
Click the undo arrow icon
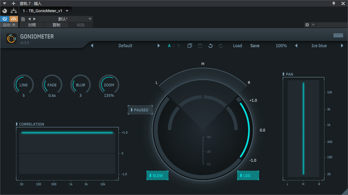(210, 46)
